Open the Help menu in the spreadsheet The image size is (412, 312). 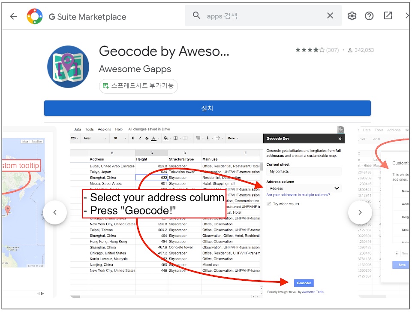coord(119,129)
